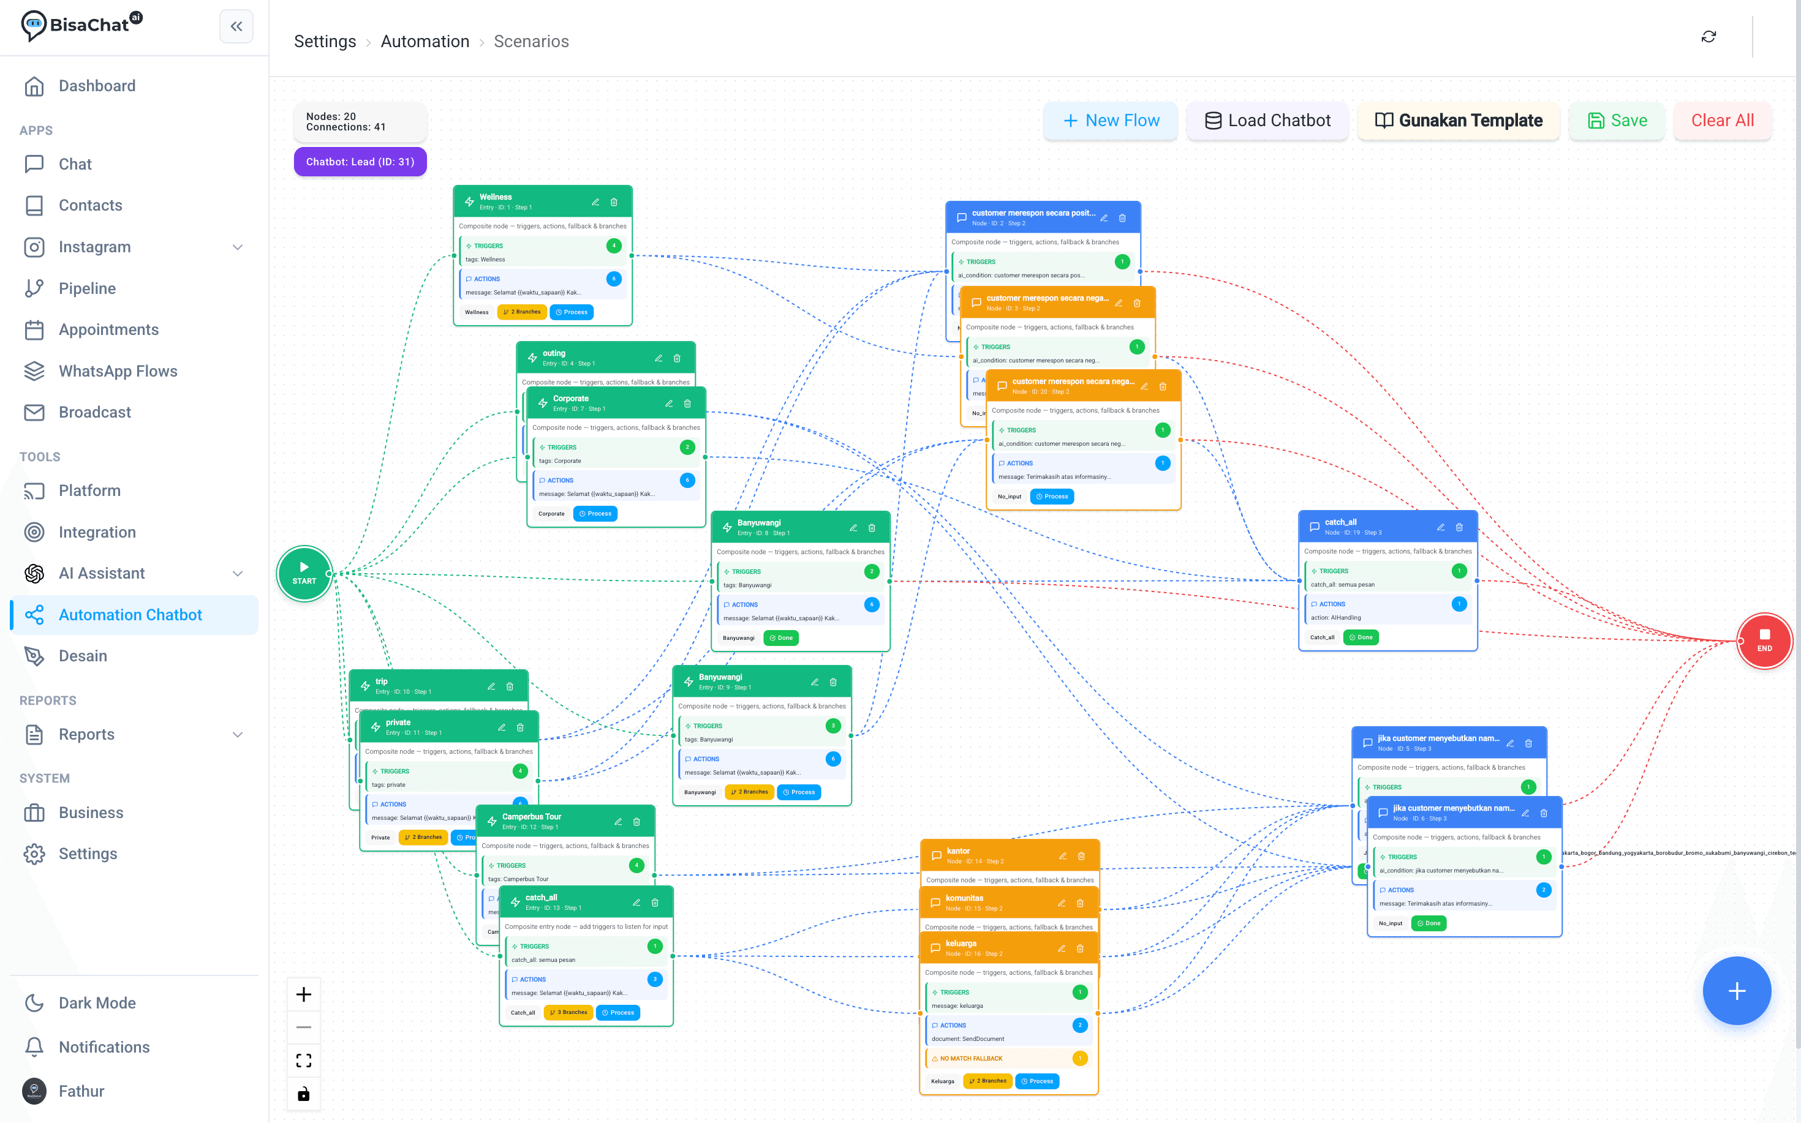Delete the komunitas node trash icon
This screenshot has height=1123, width=1801.
point(1081,903)
